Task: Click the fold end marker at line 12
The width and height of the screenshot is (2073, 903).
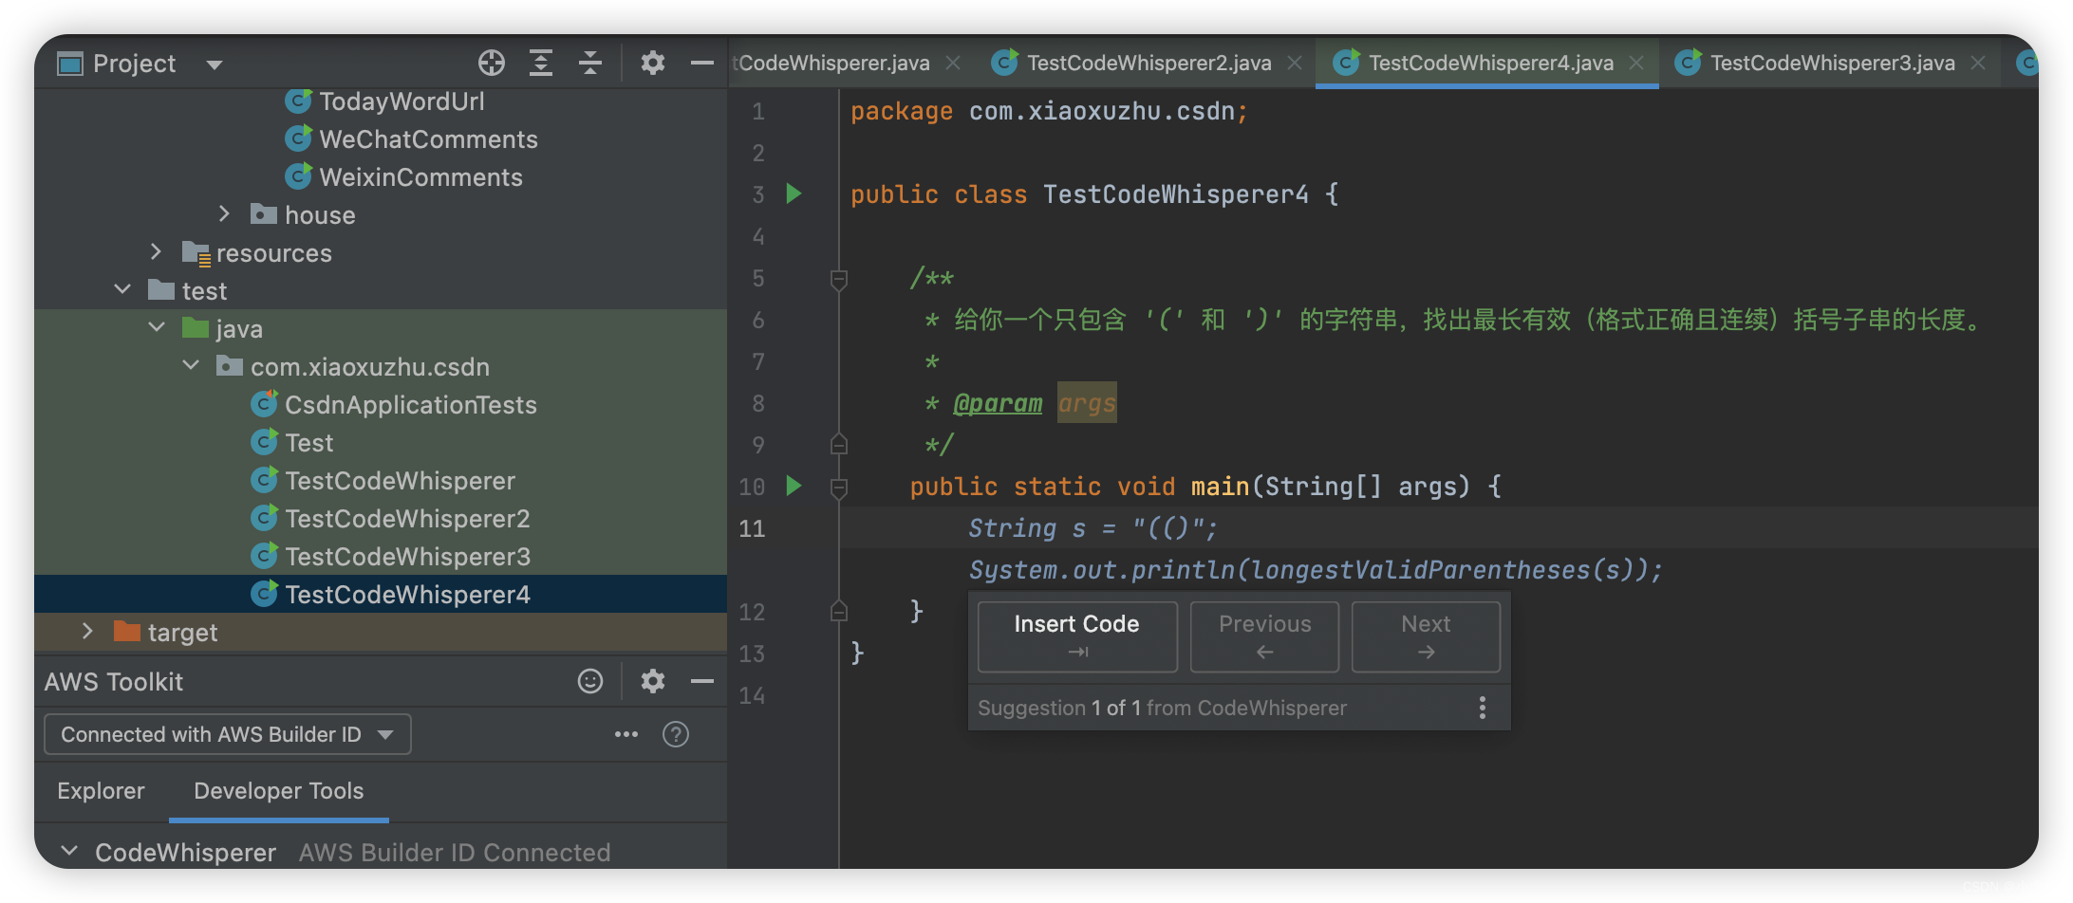Action: [x=839, y=611]
